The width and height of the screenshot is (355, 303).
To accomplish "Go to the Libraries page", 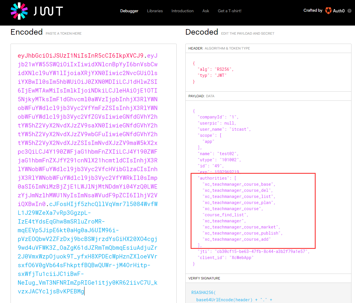I will click(x=155, y=11).
